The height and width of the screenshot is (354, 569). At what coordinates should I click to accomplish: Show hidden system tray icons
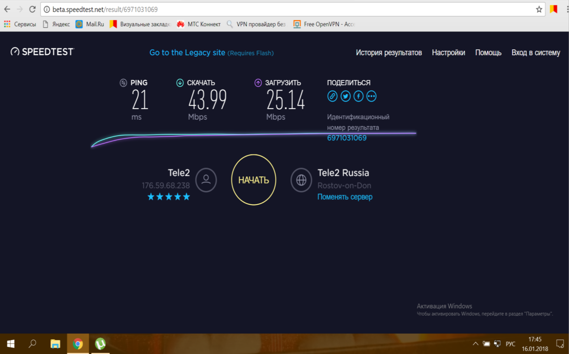[x=475, y=344]
